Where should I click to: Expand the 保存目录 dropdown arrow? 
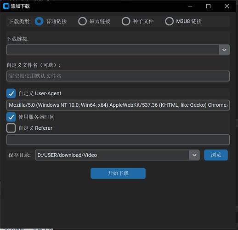[x=194, y=155]
